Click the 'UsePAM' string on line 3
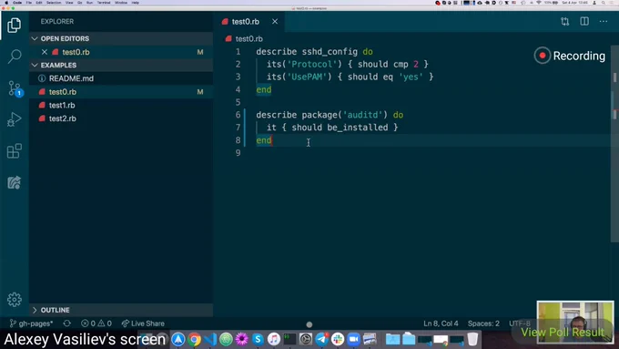This screenshot has width=619, height=349. click(x=307, y=77)
